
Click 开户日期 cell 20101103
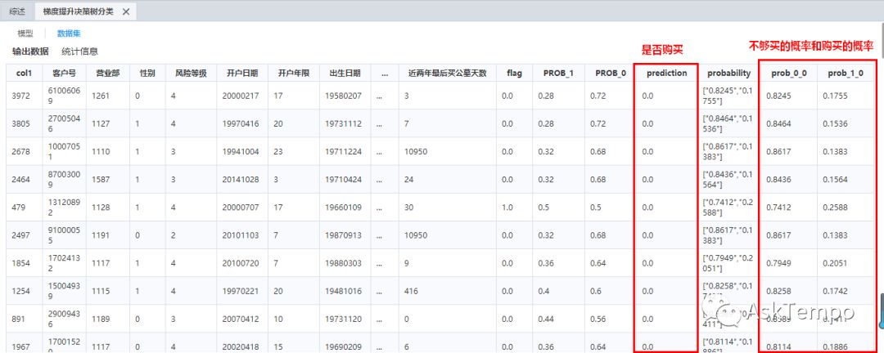(241, 235)
